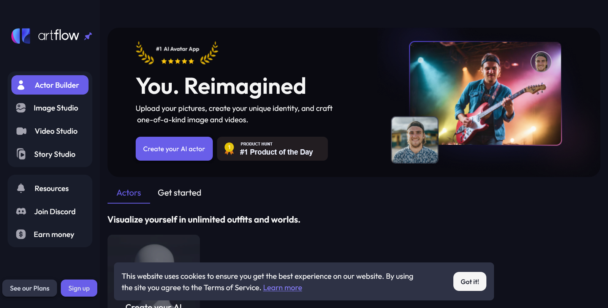
Task: Click the Product Hunt medal icon
Action: coord(229,148)
